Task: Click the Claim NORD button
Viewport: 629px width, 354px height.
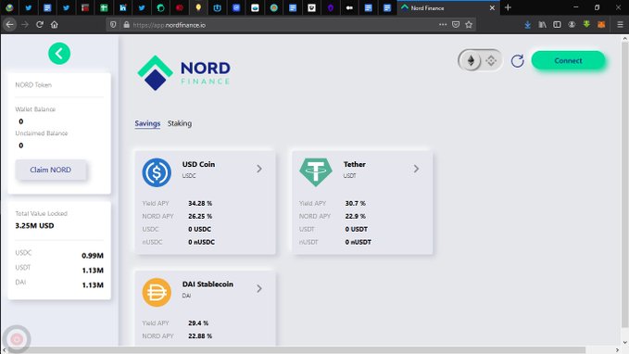Action: coord(51,170)
